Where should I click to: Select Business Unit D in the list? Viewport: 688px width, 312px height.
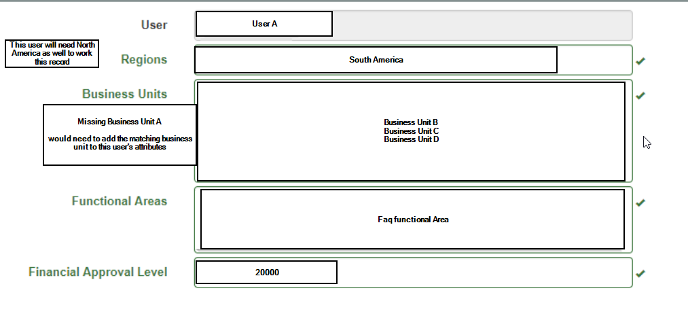click(411, 139)
